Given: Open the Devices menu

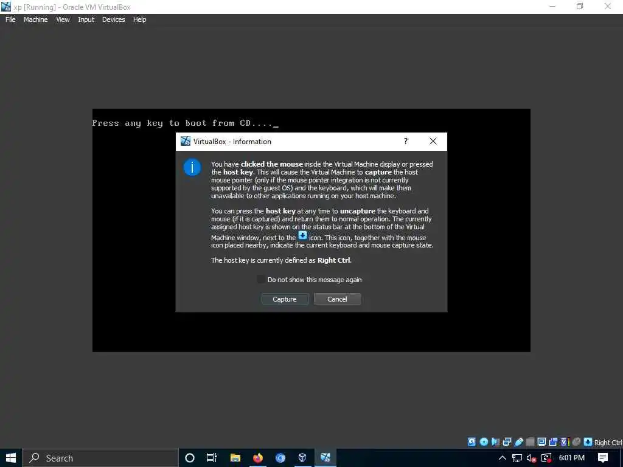Looking at the screenshot, I should 114,19.
